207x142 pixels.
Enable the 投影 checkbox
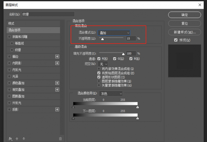click(9, 109)
